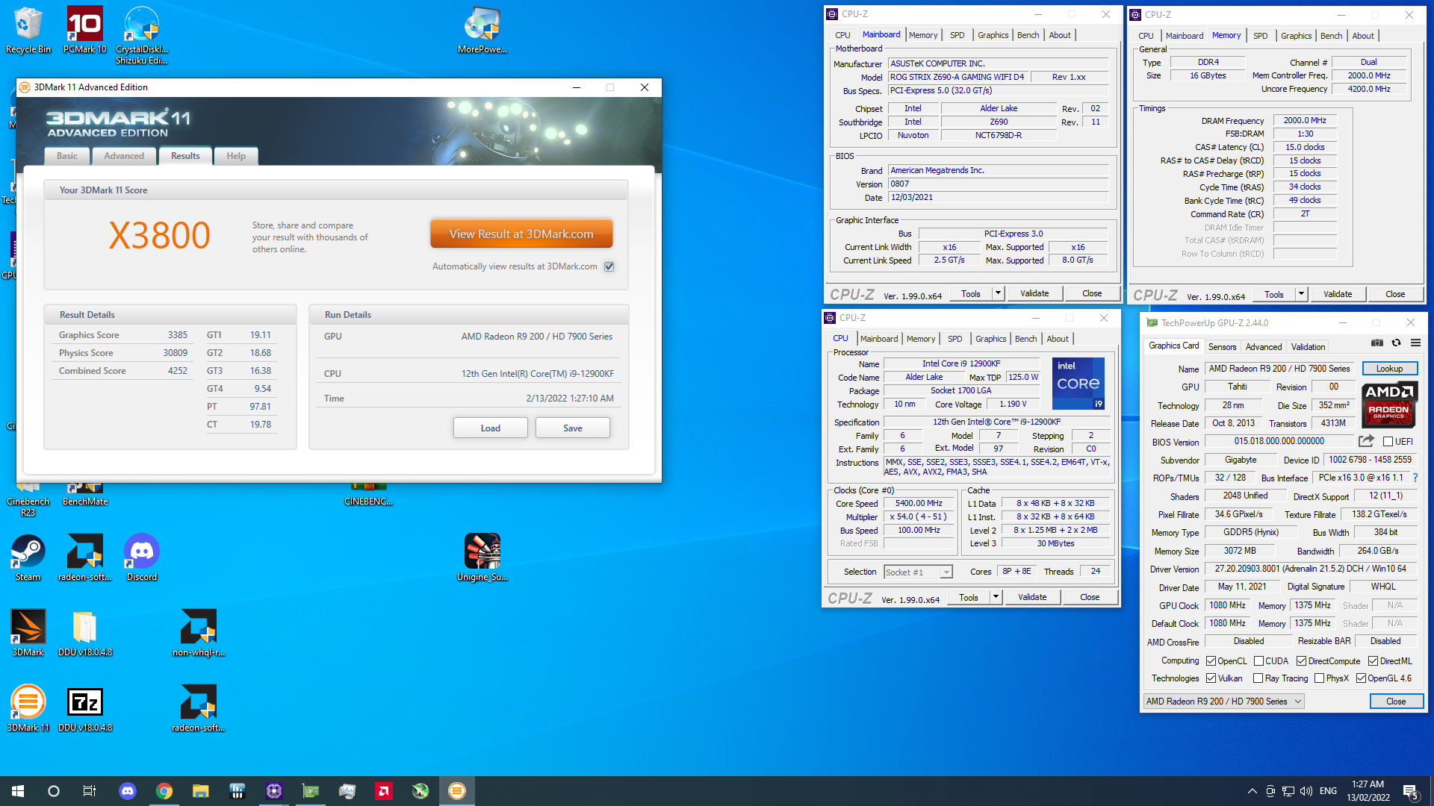This screenshot has width=1434, height=806.
Task: Open Help tab in 3DMark 11
Action: pyautogui.click(x=236, y=156)
